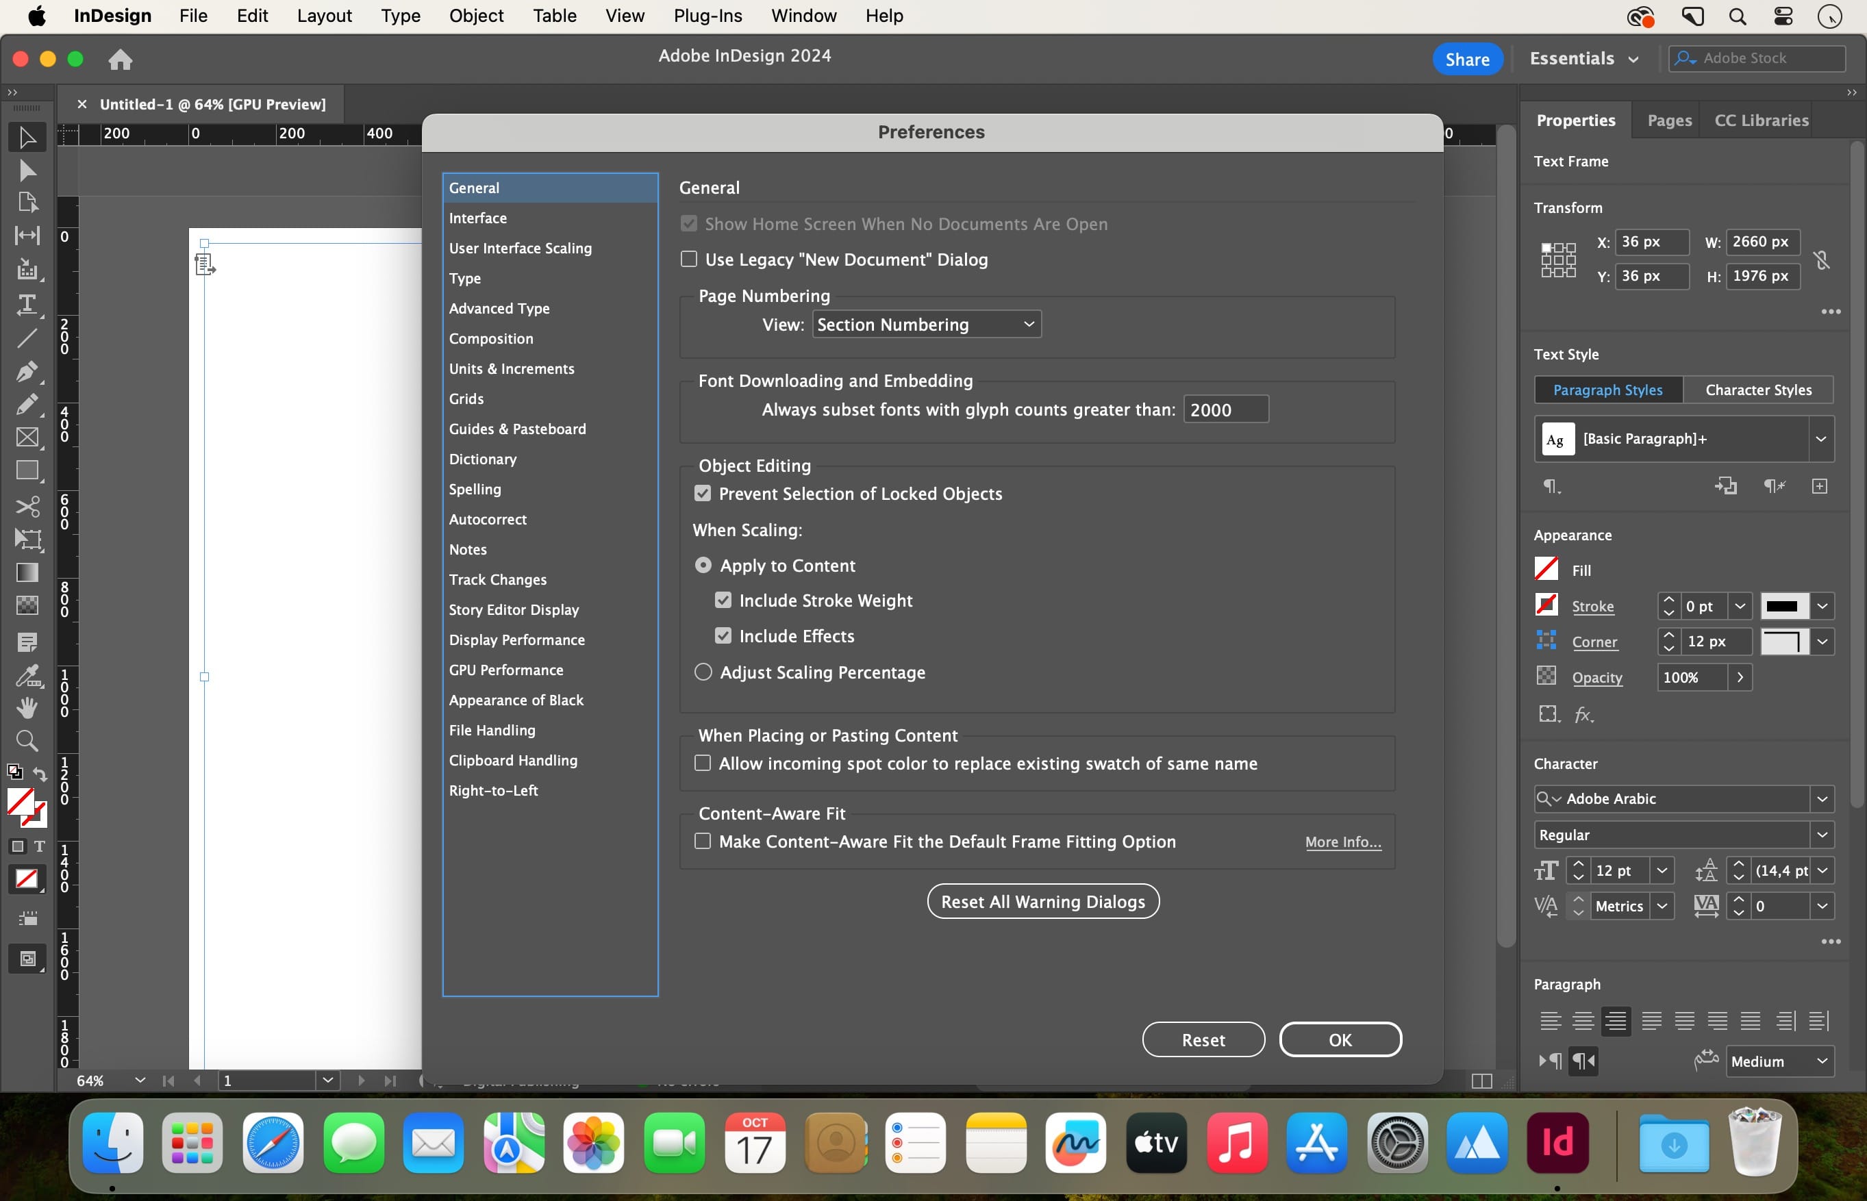1867x1201 pixels.
Task: Click the object effects fx icon
Action: (1583, 714)
